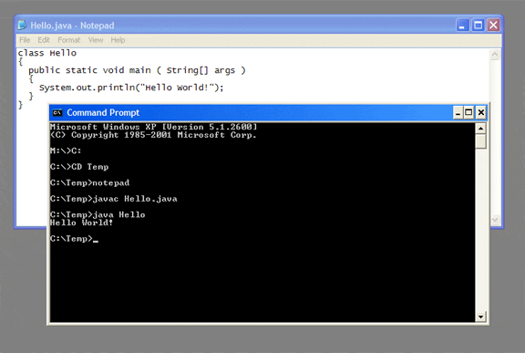Click the 'public static void main' line
The image size is (525, 353).
coord(137,70)
